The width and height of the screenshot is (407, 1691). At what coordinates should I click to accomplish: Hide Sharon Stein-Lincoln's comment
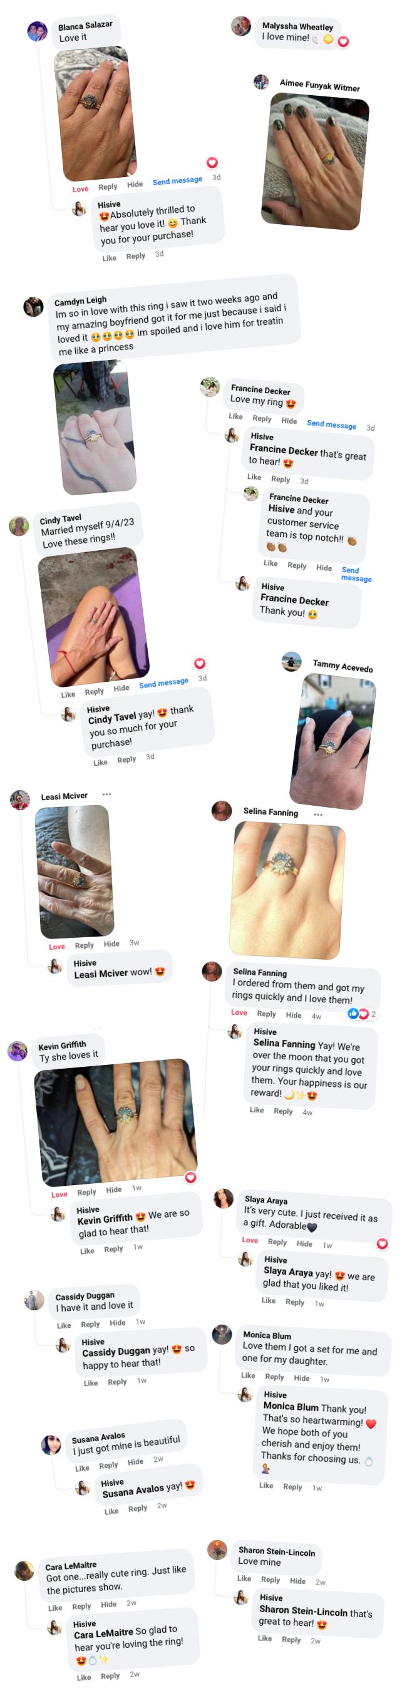[297, 1581]
